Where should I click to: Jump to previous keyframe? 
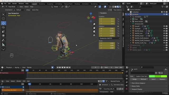pyautogui.click(x=60, y=68)
